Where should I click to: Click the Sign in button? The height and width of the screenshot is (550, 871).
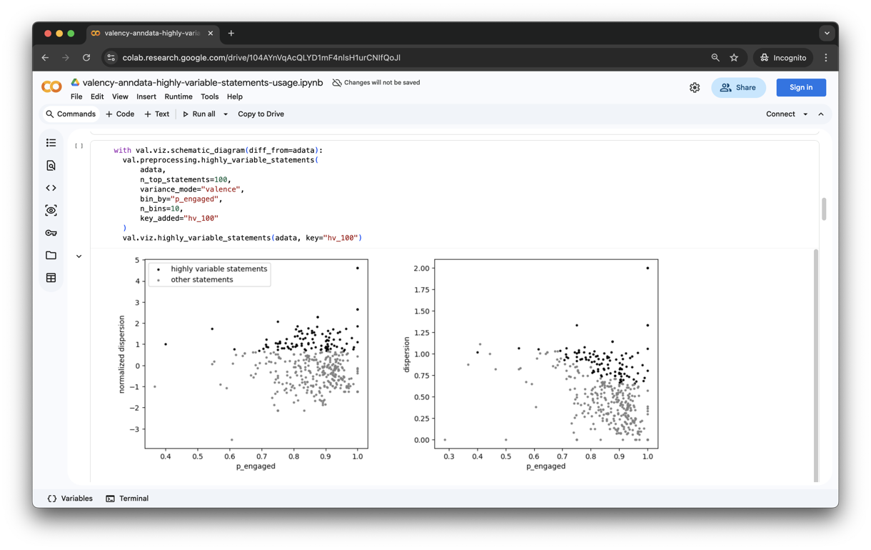(800, 87)
